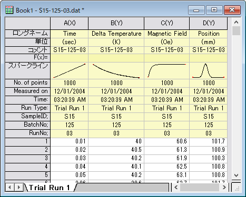Image resolution: width=246 pixels, height=197 pixels.
Task: Select column A(X) header
Action: point(70,23)
